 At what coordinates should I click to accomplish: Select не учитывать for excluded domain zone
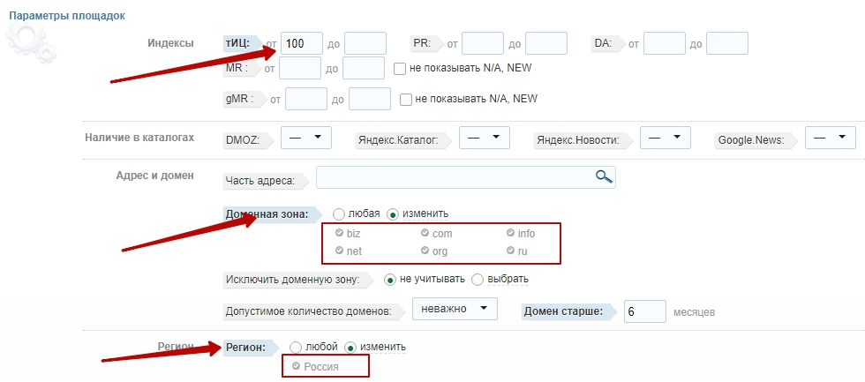(390, 280)
